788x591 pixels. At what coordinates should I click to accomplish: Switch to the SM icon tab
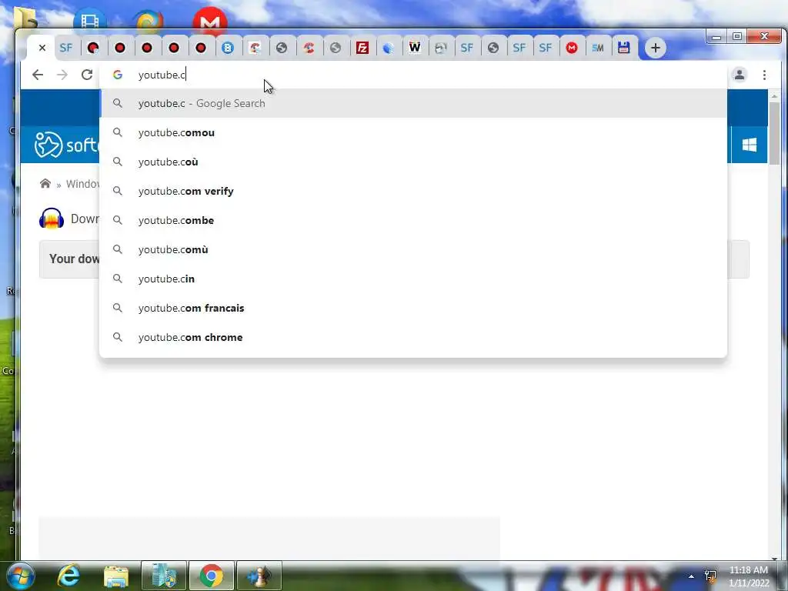pyautogui.click(x=597, y=48)
